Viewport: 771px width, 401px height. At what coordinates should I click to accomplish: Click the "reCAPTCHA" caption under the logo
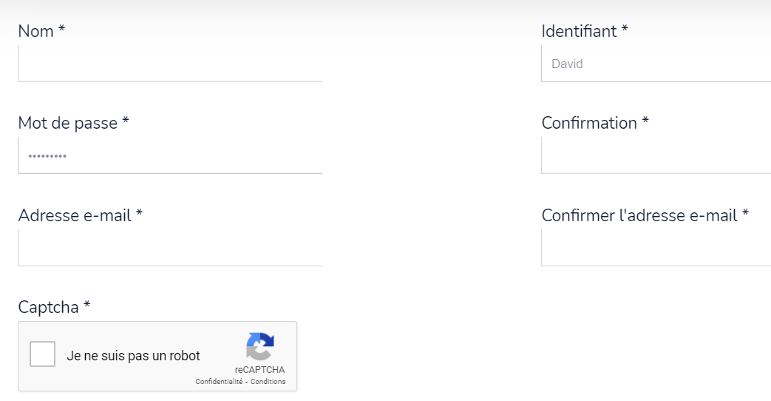tap(259, 370)
